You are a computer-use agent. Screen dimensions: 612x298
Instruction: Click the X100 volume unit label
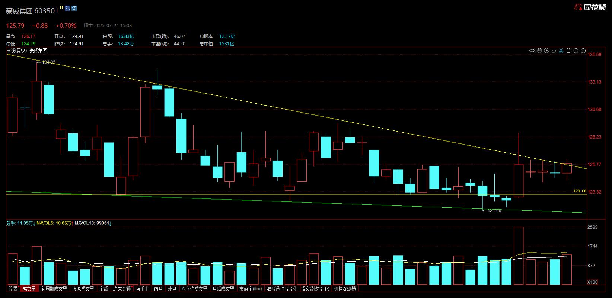[x=592, y=282]
